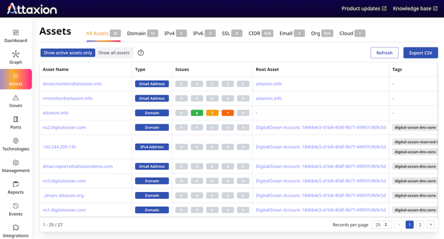Click external link icon beside Product updates
Image resolution: width=444 pixels, height=239 pixels.
[384, 9]
